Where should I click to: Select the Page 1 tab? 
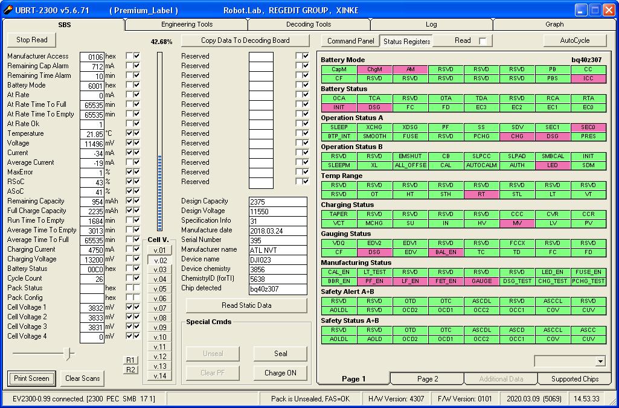coord(354,379)
